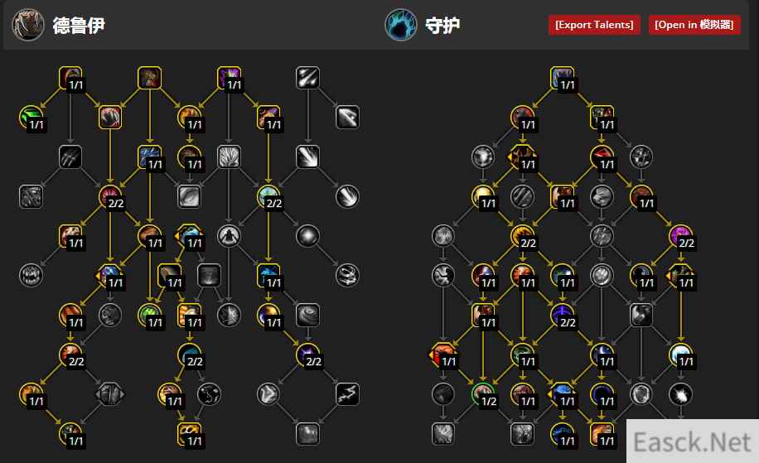Viewport: 759px width, 463px height.
Task: Open the build in 模拟器
Action: point(694,25)
